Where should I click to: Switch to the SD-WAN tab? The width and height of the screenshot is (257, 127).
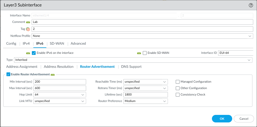(x=57, y=43)
